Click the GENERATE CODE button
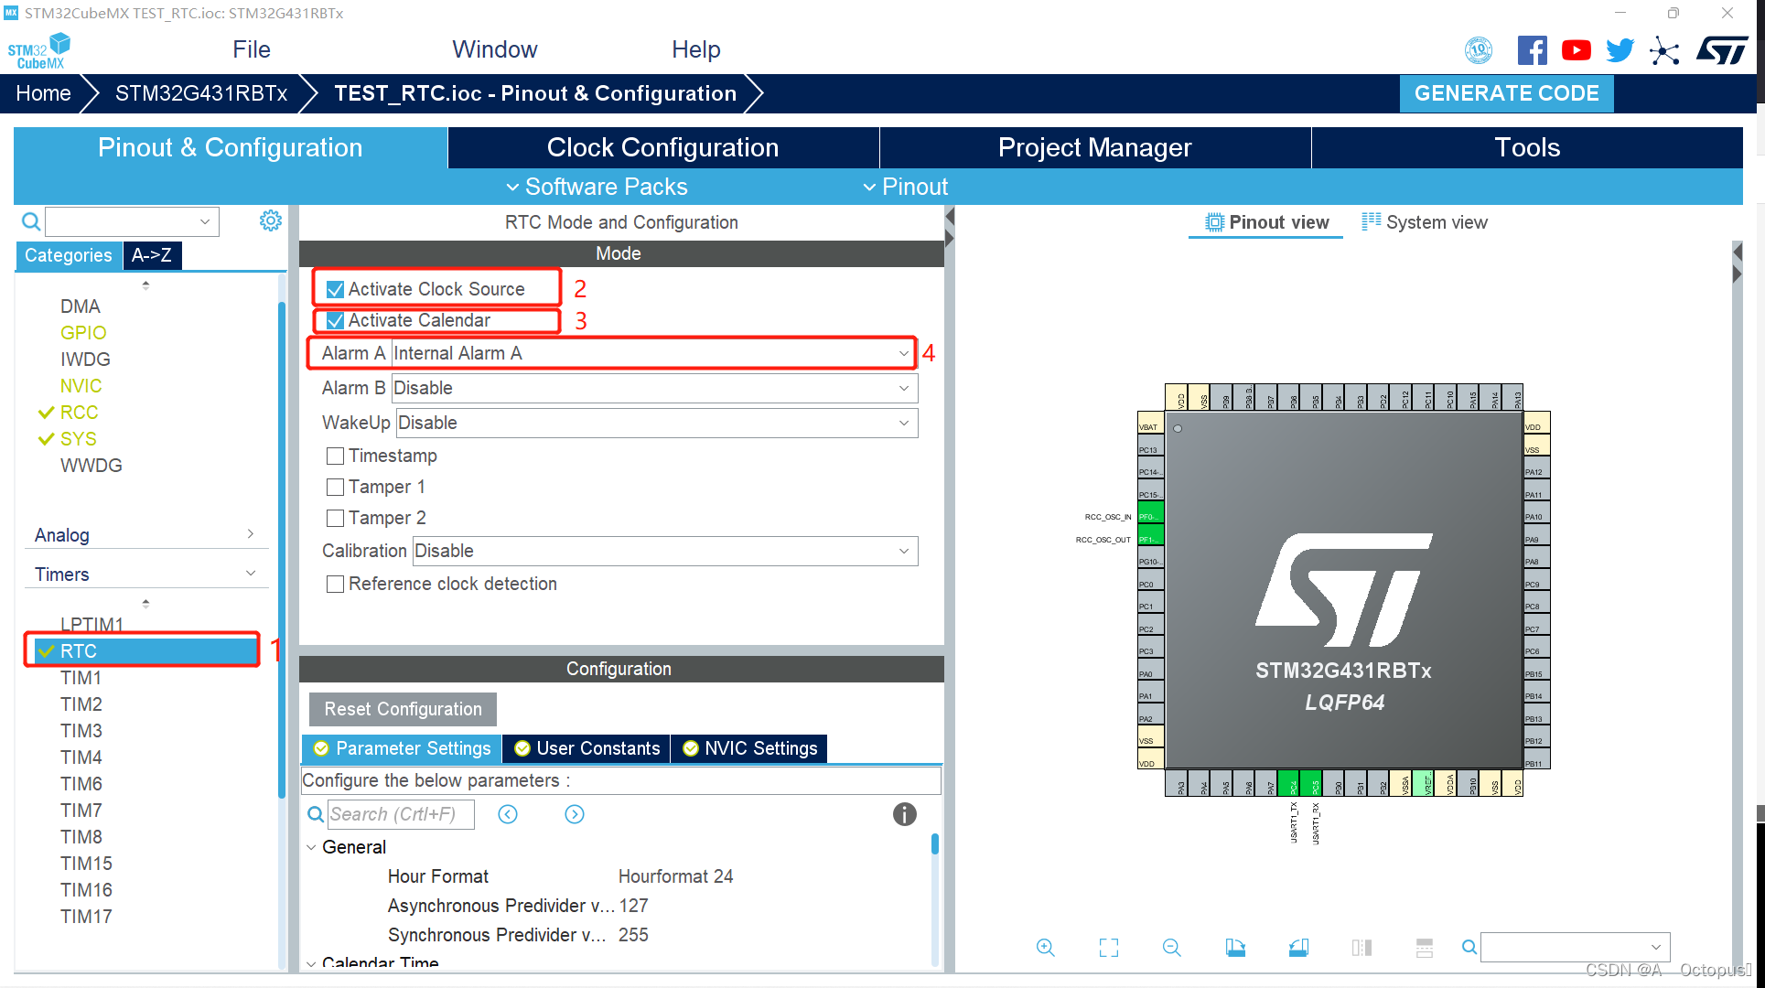1765x988 pixels. pos(1506,93)
